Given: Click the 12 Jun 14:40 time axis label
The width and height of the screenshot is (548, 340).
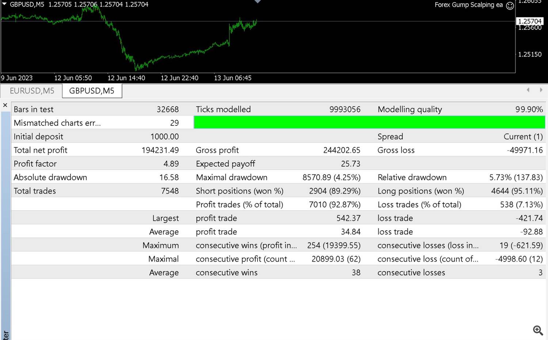Looking at the screenshot, I should [x=126, y=78].
